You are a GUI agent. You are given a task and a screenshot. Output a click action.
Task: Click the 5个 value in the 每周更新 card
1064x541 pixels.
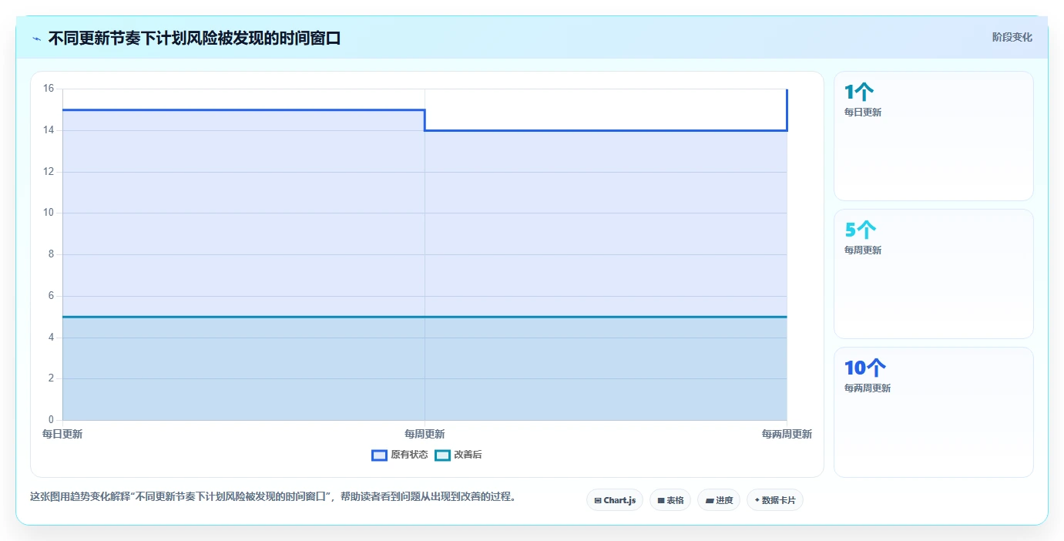tap(861, 230)
